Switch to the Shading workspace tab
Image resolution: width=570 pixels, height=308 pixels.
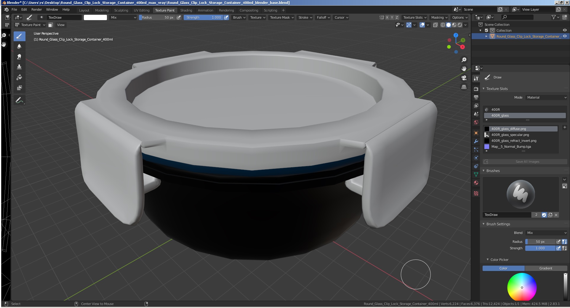[x=186, y=10]
